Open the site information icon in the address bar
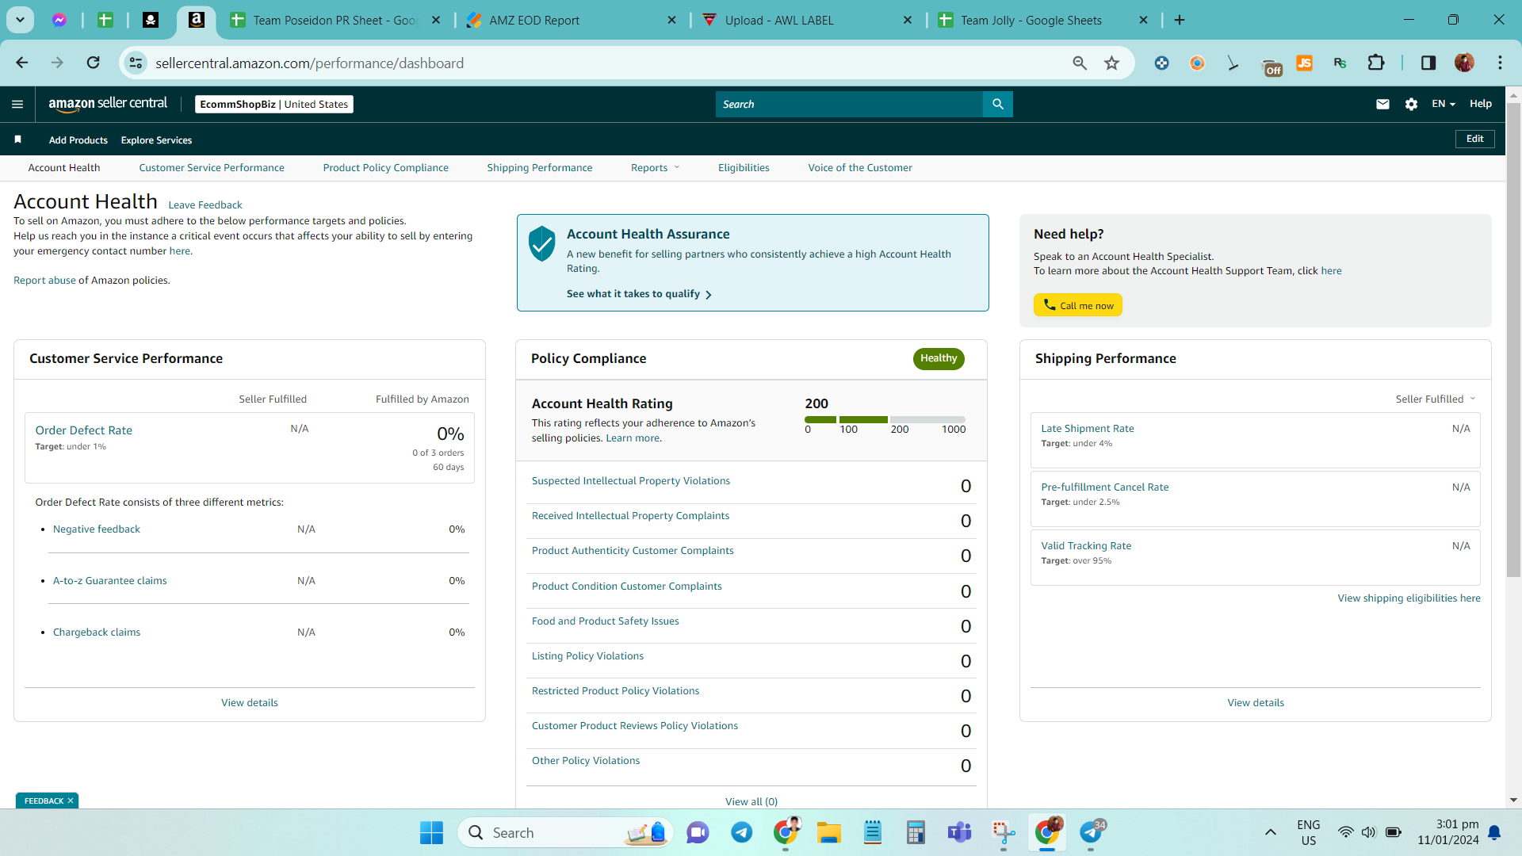Image resolution: width=1522 pixels, height=856 pixels. pyautogui.click(x=136, y=63)
